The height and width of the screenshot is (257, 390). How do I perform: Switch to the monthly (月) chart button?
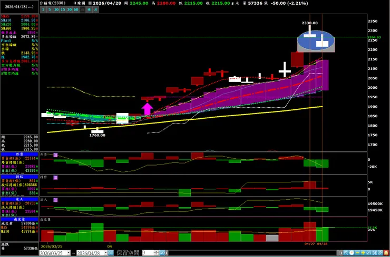pos(96,9)
